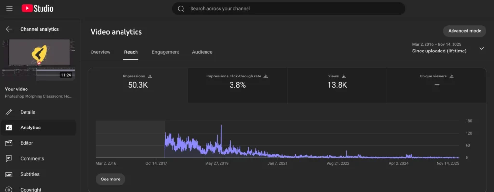
Task: Select the Views metric card
Action: point(337,86)
